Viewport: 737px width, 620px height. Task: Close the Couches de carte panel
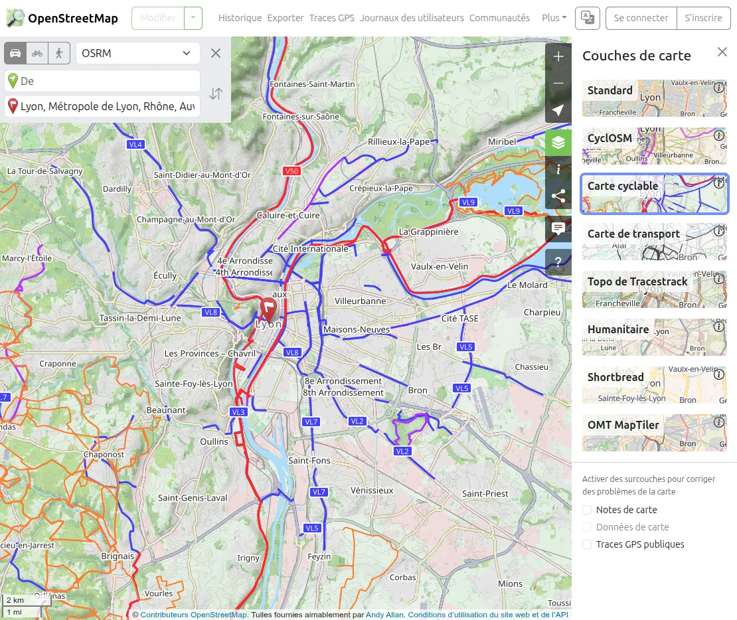click(722, 52)
